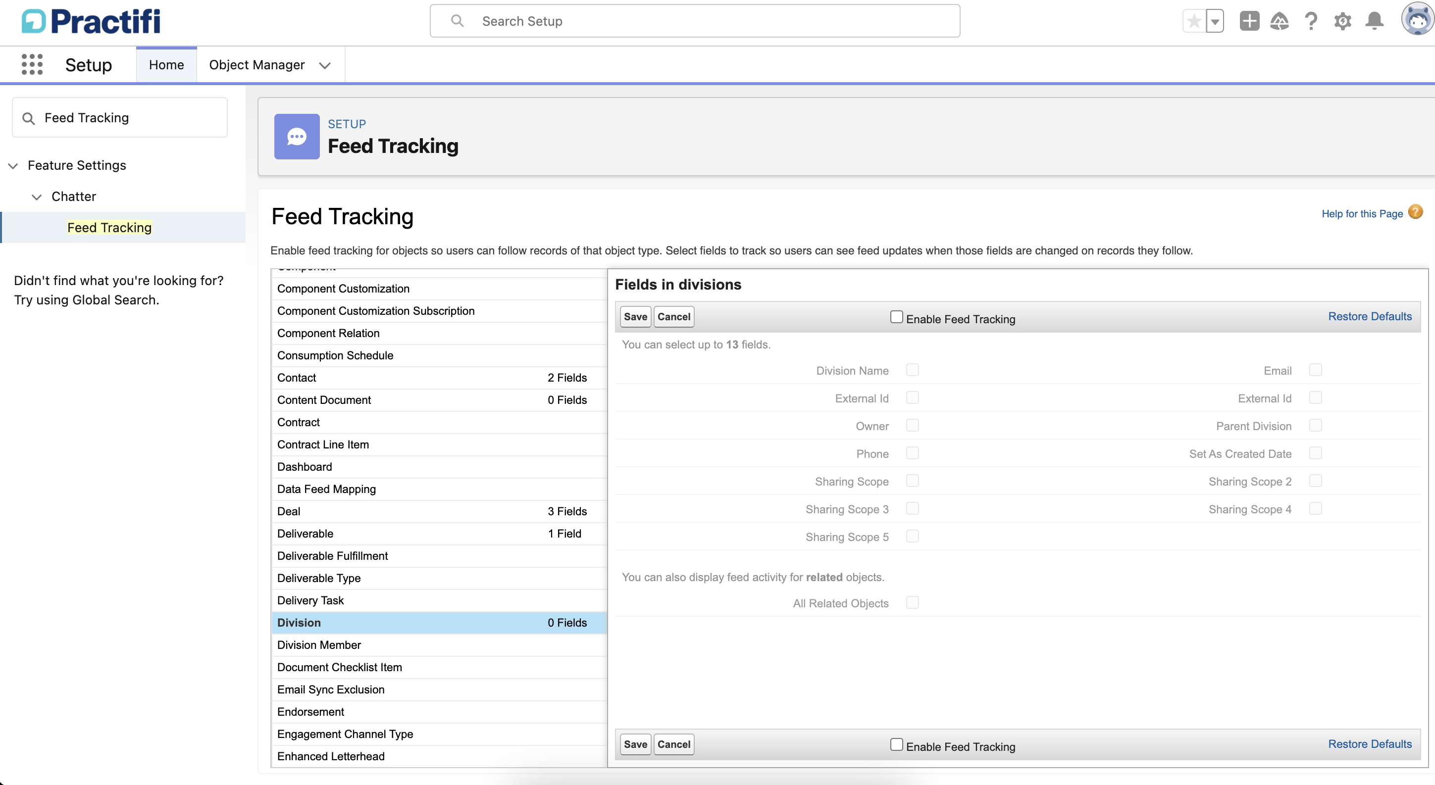Open the notifications bell

pos(1374,21)
